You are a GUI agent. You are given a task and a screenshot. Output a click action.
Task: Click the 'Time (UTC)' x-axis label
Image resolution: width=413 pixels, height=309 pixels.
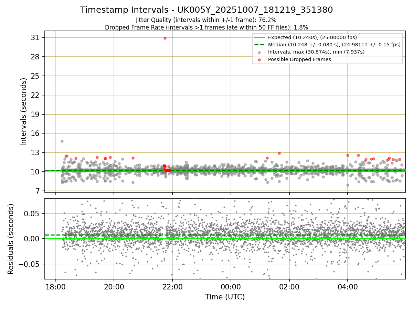pyautogui.click(x=225, y=297)
